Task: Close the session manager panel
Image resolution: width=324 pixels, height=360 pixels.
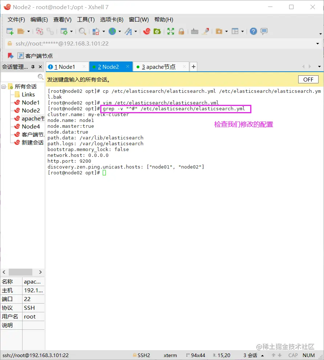Action: click(40, 67)
